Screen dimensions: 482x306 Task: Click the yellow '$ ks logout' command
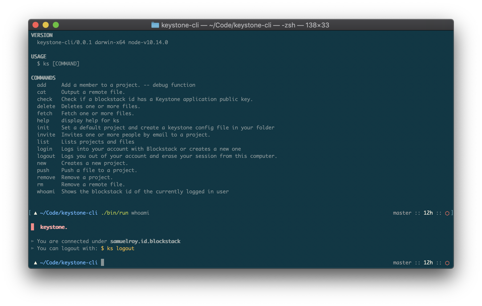[118, 248]
